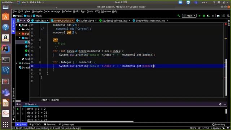231x130 pixels.
Task: Open Run panel settings gear
Action: coord(220,104)
